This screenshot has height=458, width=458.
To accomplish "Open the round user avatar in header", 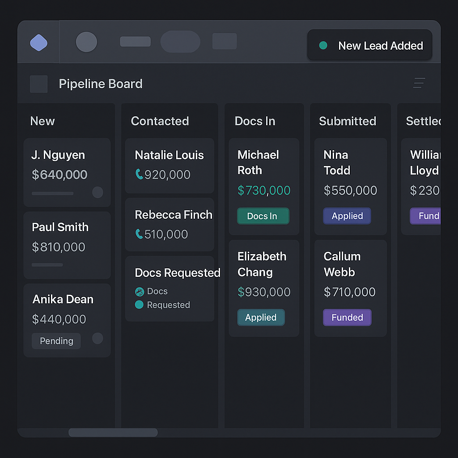I will click(x=86, y=42).
